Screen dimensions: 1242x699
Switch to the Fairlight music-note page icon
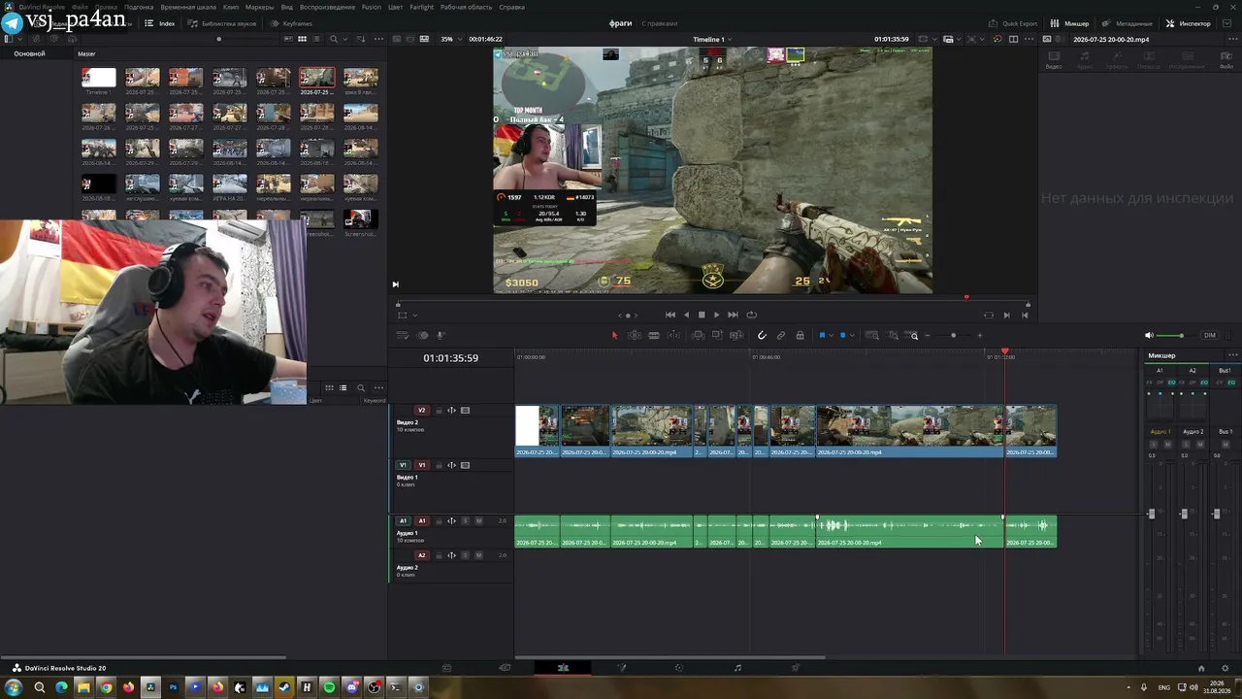click(737, 668)
